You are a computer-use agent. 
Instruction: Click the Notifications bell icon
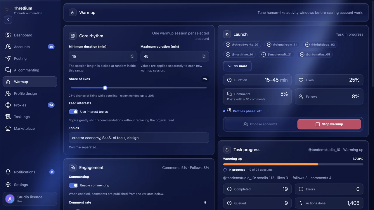click(x=8, y=172)
